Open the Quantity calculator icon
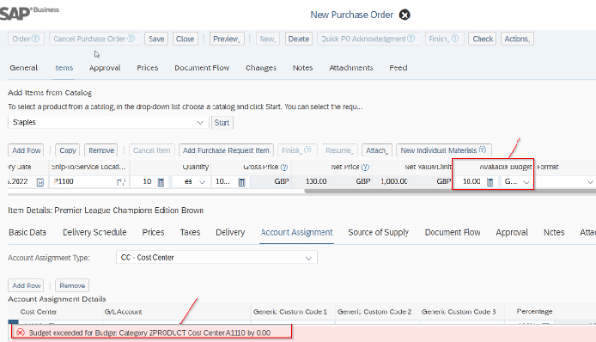Viewport: 596px width, 342px height. pyautogui.click(x=161, y=182)
